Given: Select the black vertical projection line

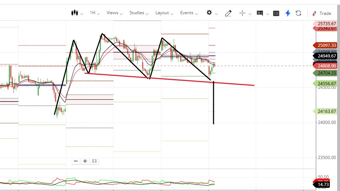Looking at the screenshot, I should (x=214, y=103).
